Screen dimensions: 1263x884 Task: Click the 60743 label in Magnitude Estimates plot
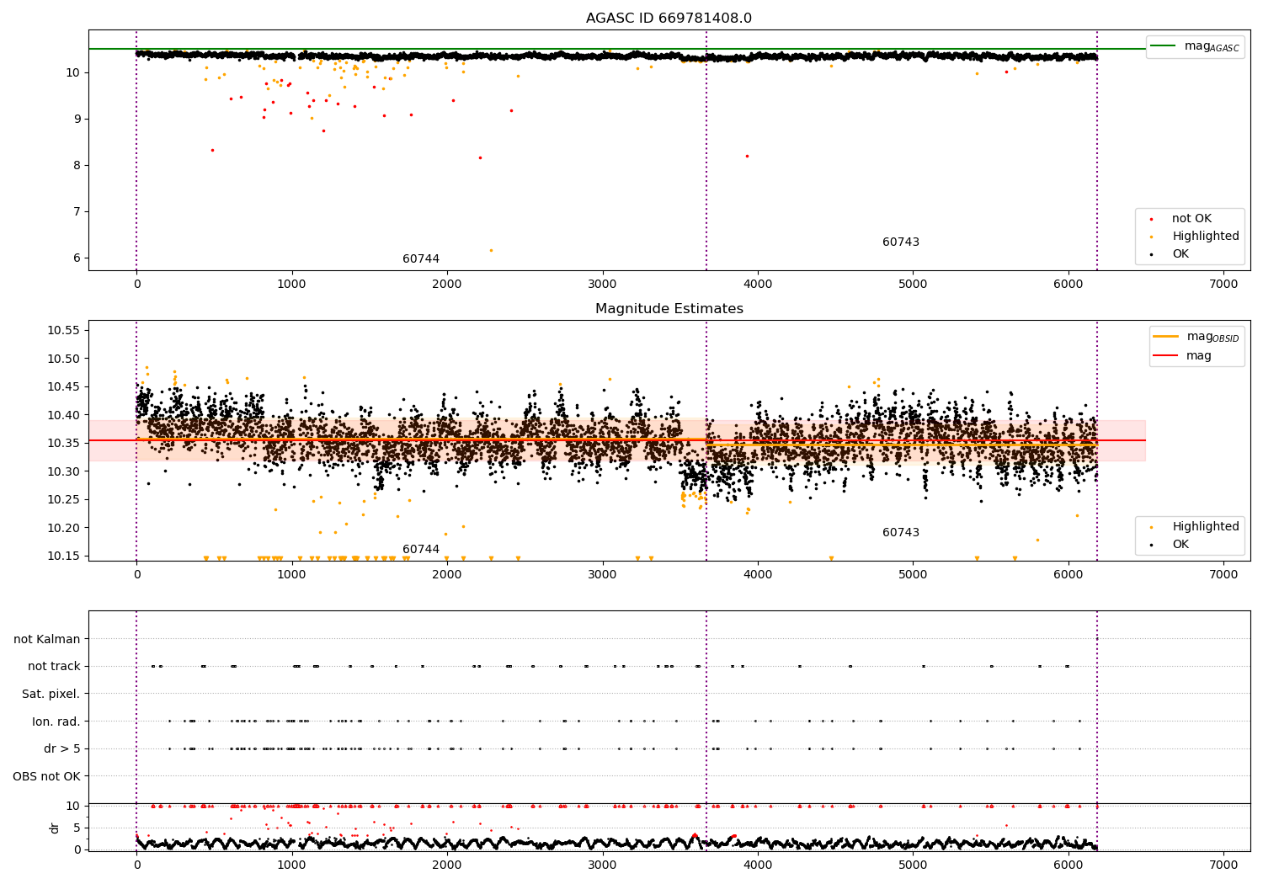tap(901, 533)
